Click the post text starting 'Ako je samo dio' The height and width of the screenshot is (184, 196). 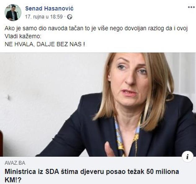pos(96,29)
